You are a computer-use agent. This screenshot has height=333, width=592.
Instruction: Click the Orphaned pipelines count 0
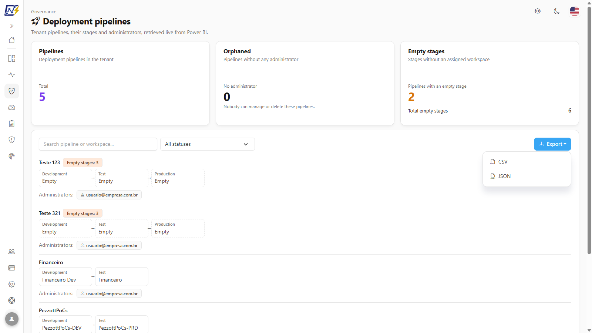227,97
